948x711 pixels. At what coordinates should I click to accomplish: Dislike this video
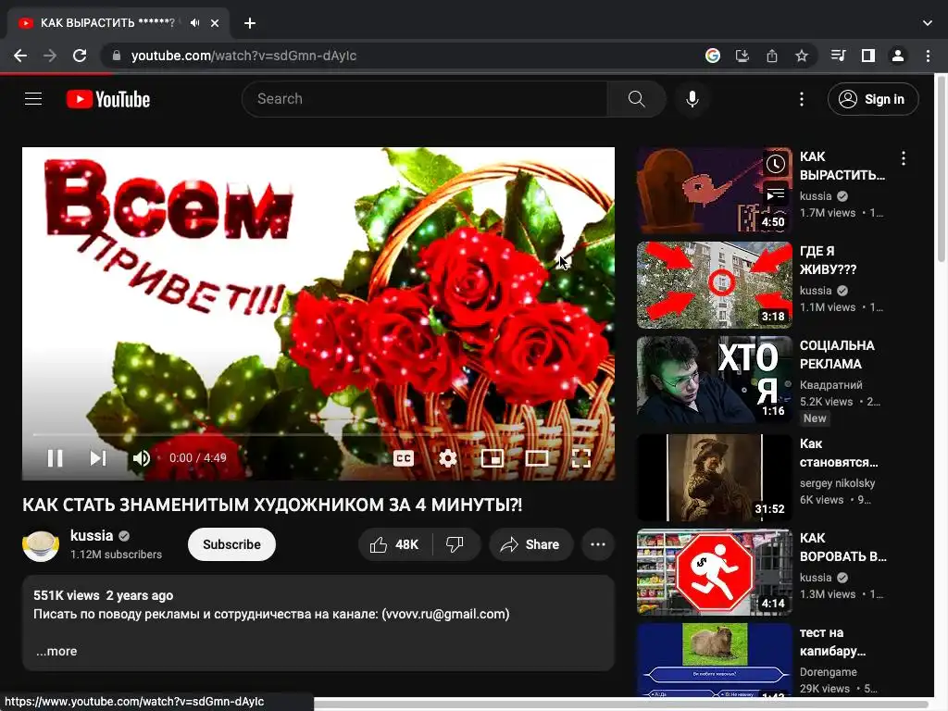[455, 544]
